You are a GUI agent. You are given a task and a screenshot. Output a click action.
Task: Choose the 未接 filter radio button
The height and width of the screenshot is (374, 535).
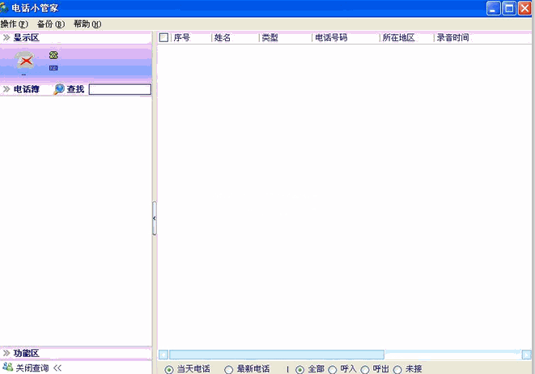(x=397, y=369)
